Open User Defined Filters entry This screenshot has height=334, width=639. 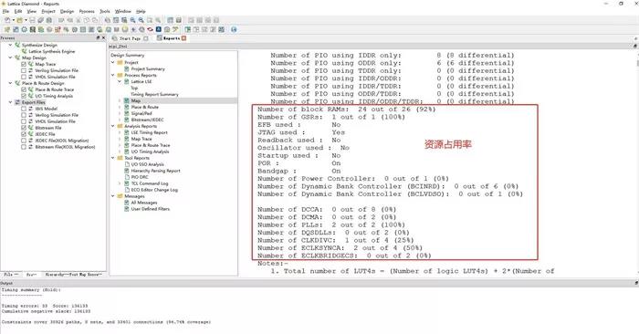click(x=151, y=209)
